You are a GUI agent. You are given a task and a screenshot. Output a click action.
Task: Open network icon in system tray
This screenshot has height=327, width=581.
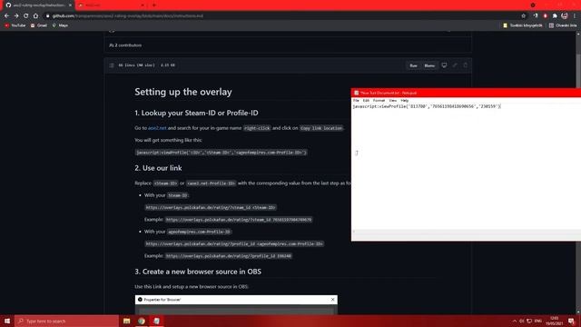(529, 321)
